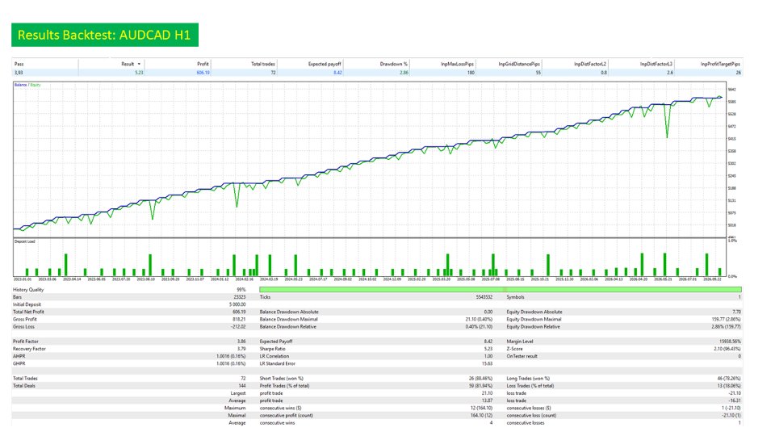Select the Gross Profit value 818.21
The image size is (775, 436).
coord(239,320)
